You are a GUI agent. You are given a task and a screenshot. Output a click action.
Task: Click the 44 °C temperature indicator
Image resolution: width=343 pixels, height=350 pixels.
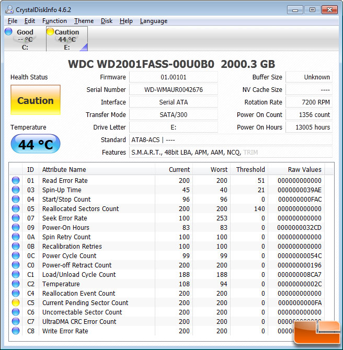point(36,144)
